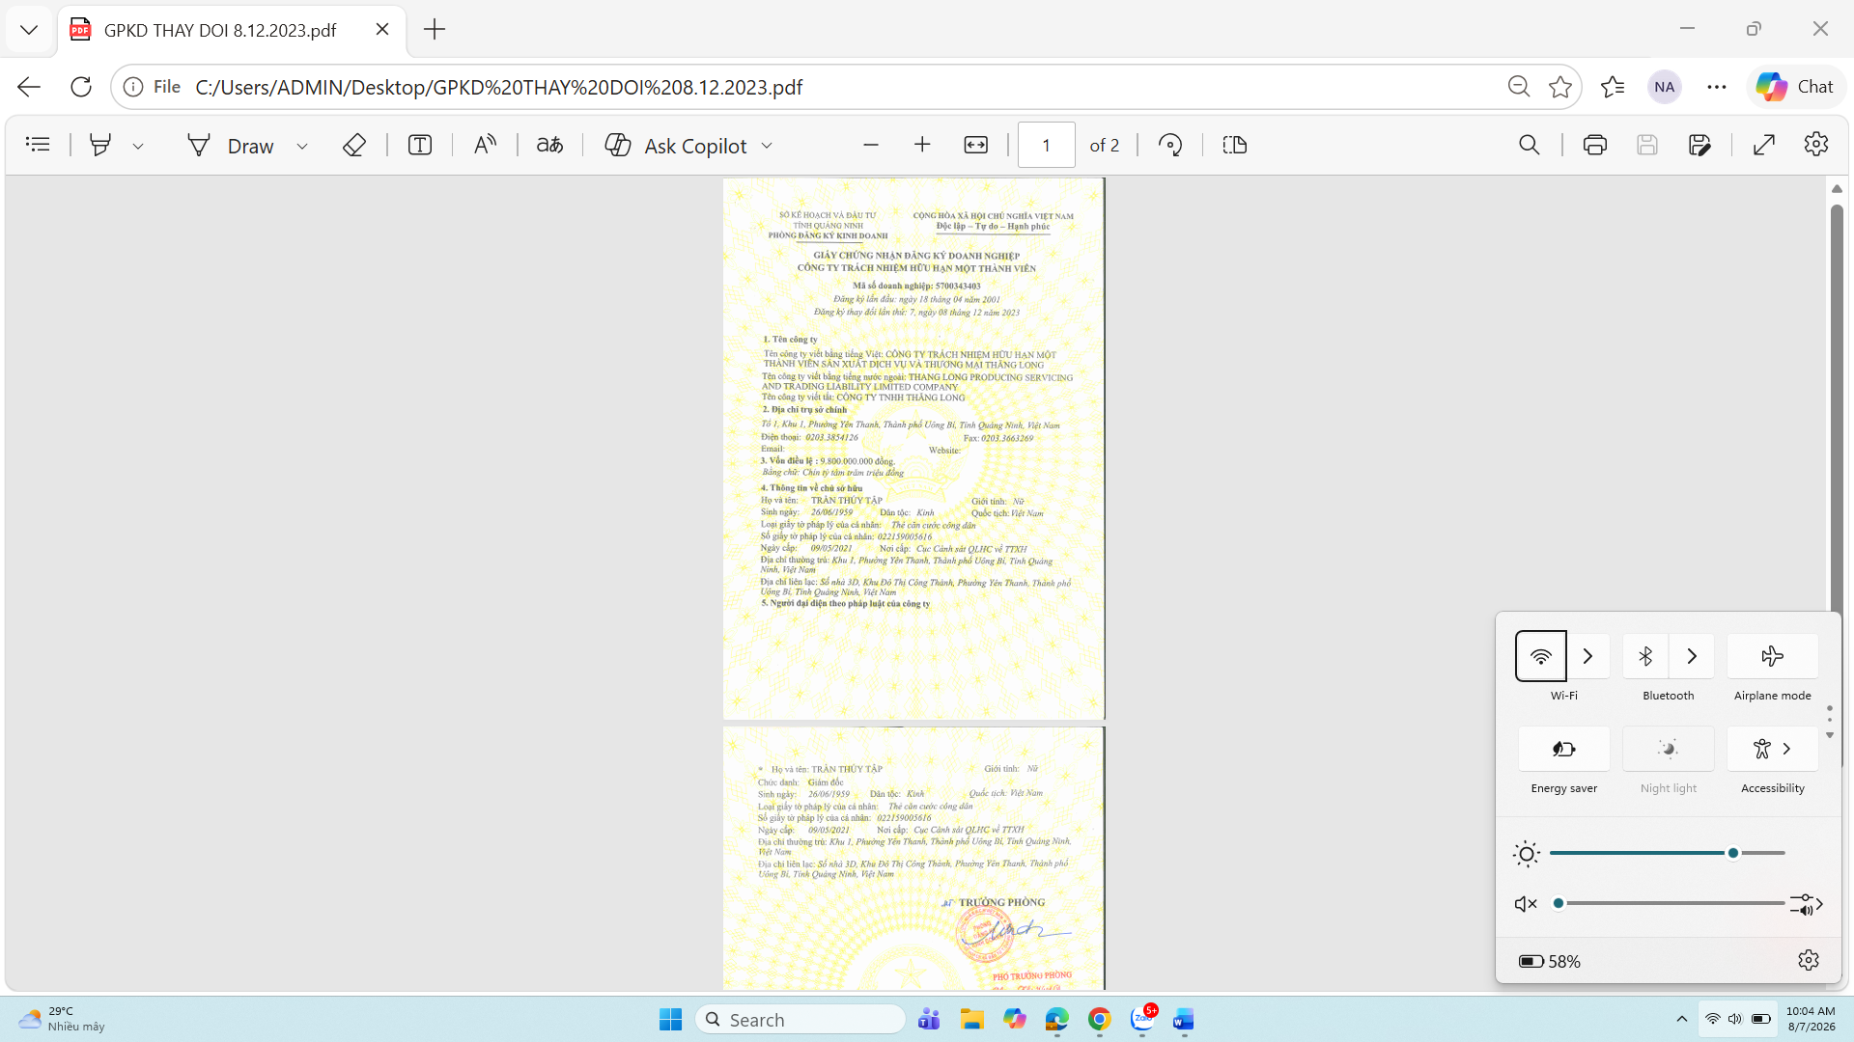This screenshot has width=1854, height=1042.
Task: Click the address bar file path
Action: pyautogui.click(x=498, y=87)
